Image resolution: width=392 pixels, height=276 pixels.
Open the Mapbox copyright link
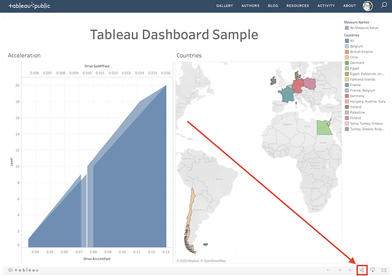[193, 260]
